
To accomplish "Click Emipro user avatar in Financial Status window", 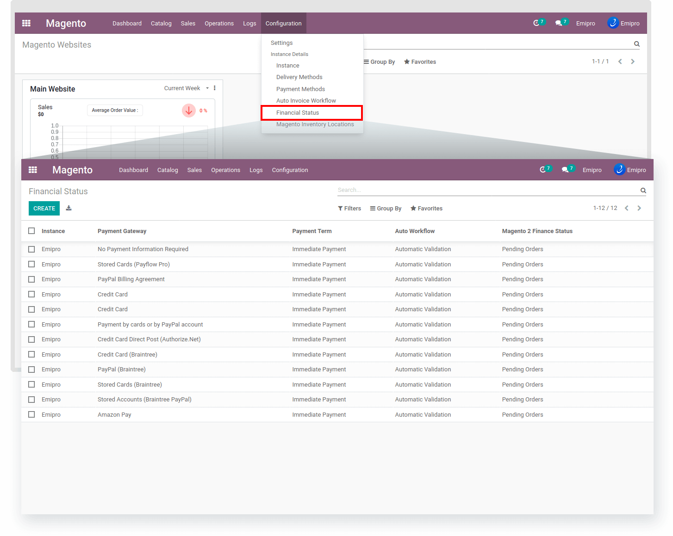I will 619,170.
